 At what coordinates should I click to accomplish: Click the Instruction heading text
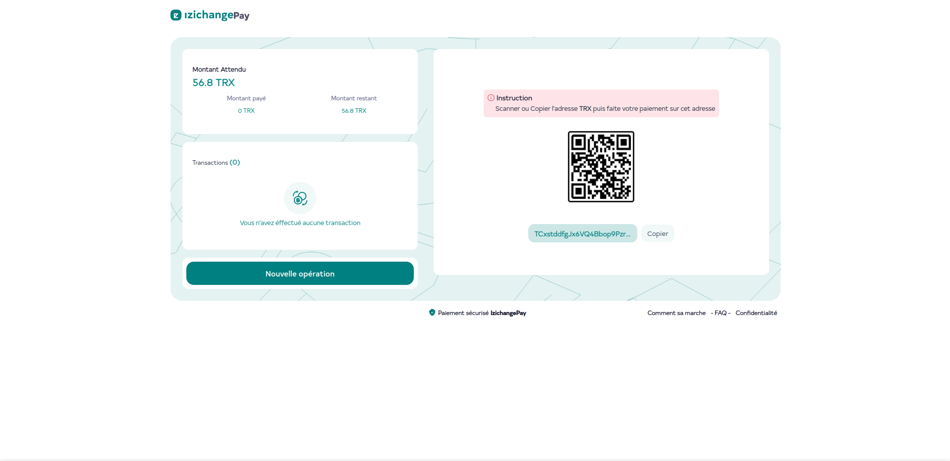click(514, 98)
